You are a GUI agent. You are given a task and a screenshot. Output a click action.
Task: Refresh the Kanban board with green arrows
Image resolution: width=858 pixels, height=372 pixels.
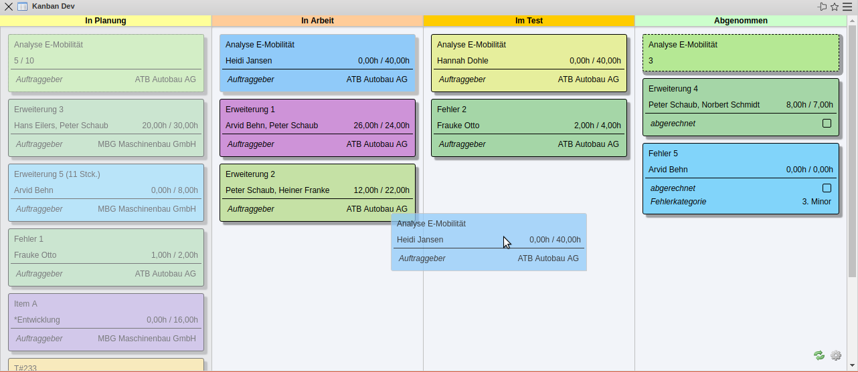[819, 355]
